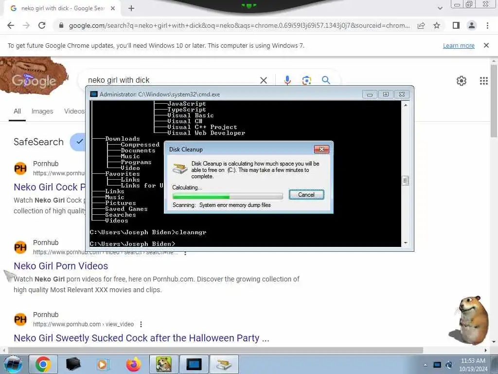Screen dimensions: 498x374
Task: Close the Google Search tab
Action: pos(113,8)
